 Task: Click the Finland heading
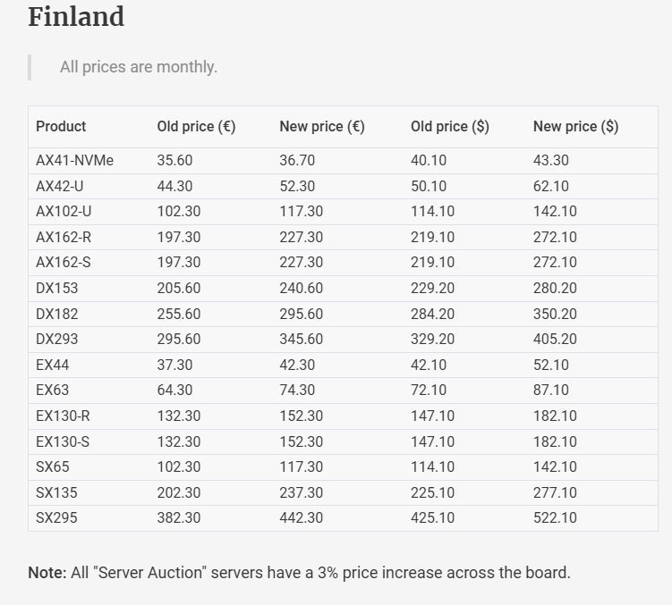coord(76,17)
